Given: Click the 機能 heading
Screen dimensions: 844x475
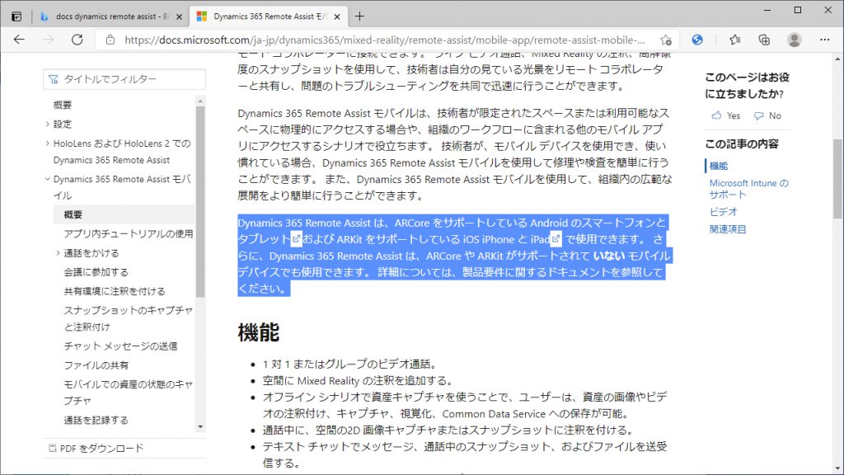Looking at the screenshot, I should 258,332.
